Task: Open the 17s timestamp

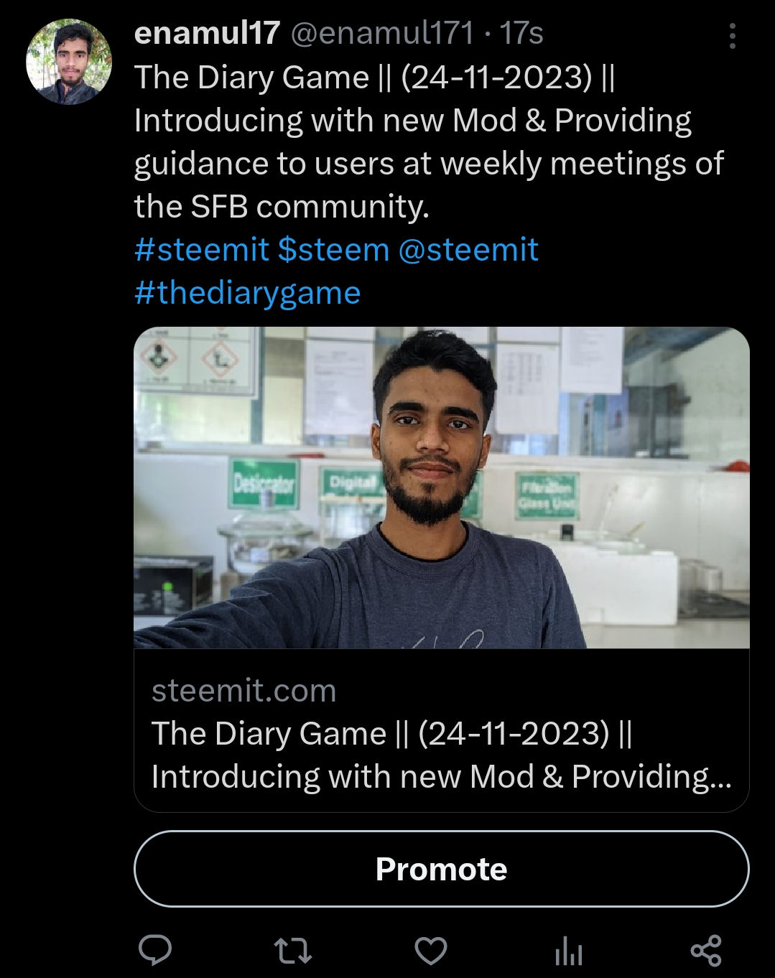Action: pos(521,33)
